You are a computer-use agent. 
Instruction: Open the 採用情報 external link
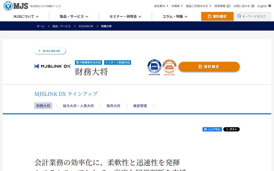[222, 6]
